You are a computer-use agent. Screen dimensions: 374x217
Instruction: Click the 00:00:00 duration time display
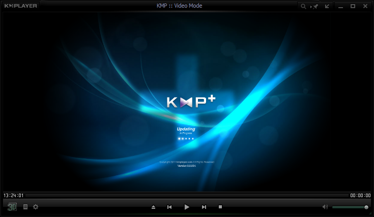click(x=360, y=195)
